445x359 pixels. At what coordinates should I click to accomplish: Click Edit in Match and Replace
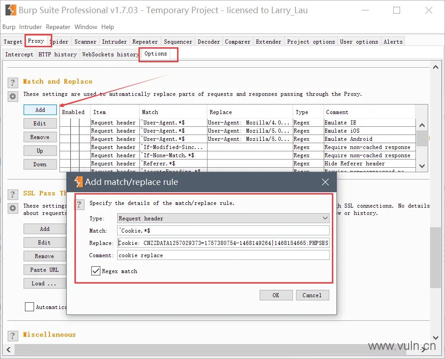(40, 124)
